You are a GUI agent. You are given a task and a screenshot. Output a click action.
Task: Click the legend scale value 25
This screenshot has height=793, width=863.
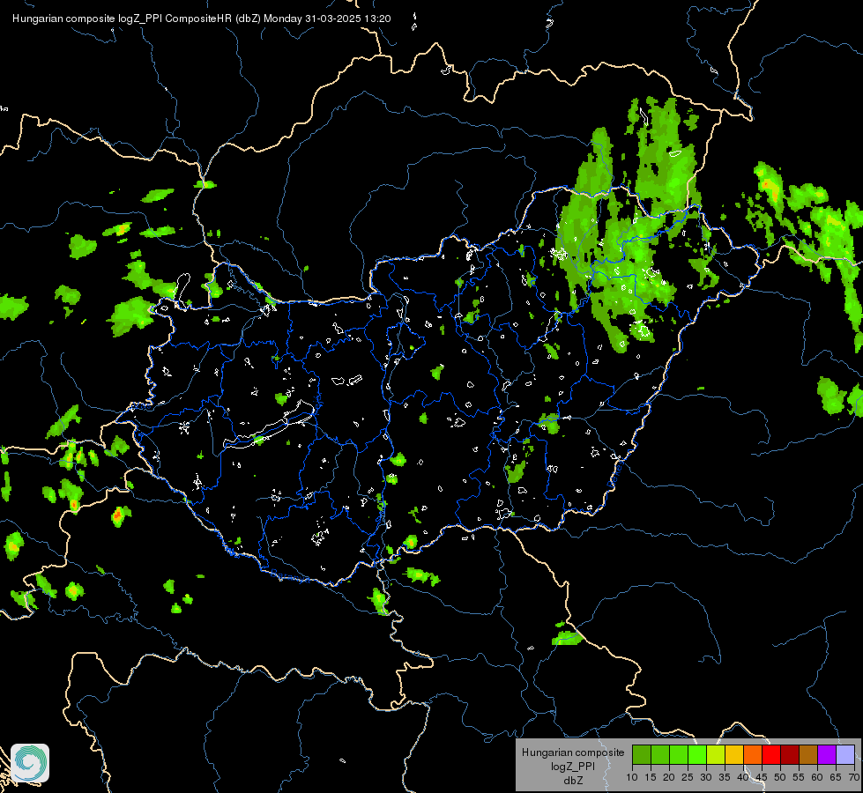click(x=688, y=778)
